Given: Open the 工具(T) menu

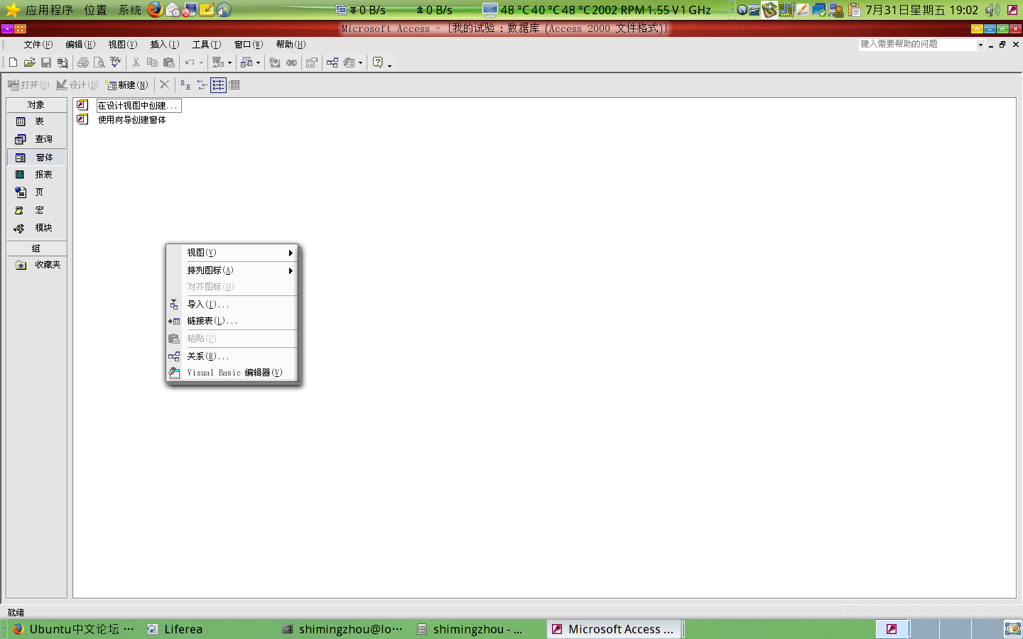Looking at the screenshot, I should pos(207,44).
